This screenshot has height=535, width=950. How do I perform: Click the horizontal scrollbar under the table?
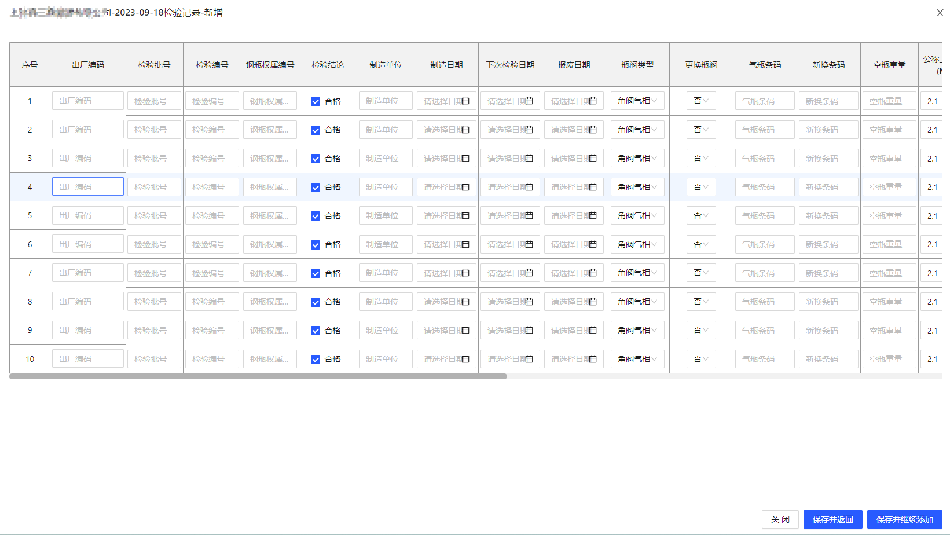[x=258, y=376]
